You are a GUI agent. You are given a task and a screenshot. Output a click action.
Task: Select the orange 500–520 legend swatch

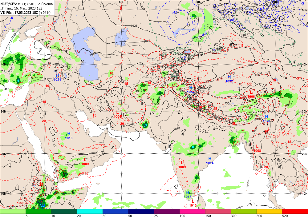[269, 211]
